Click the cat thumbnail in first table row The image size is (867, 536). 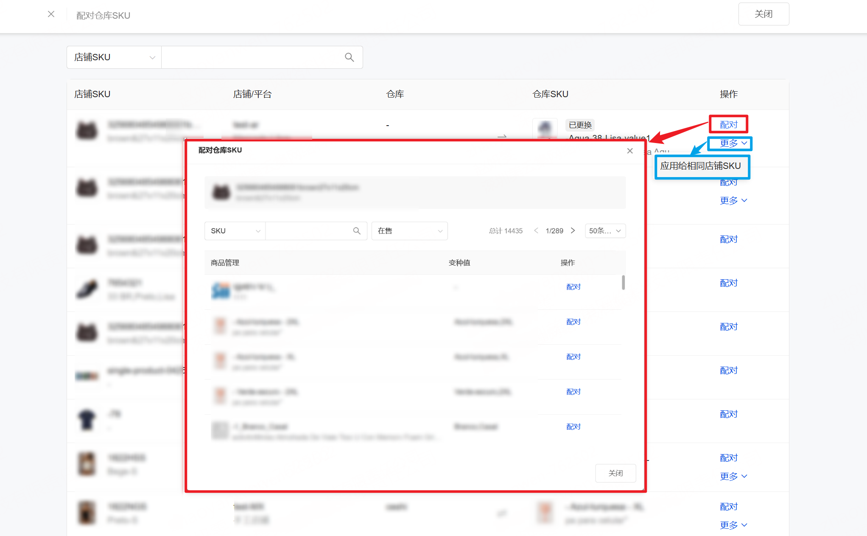coord(87,130)
